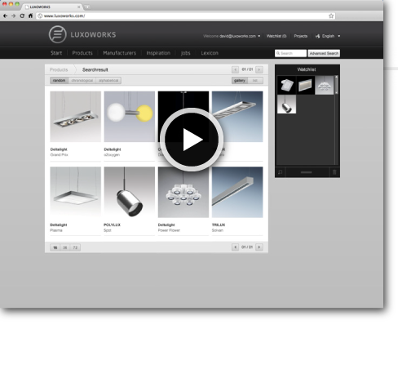Bookmark page with star icon

tap(331, 16)
